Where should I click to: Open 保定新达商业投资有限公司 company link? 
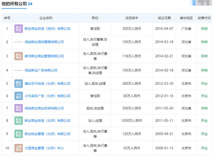44,108
